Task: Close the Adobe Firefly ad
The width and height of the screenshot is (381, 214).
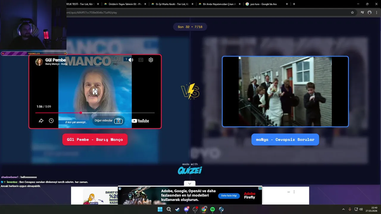Action: (260, 188)
